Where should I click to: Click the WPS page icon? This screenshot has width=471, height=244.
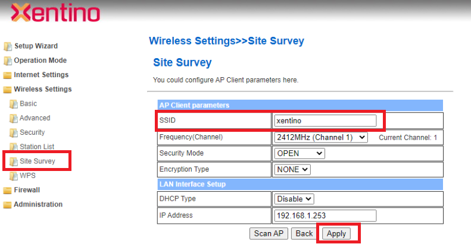(14, 176)
